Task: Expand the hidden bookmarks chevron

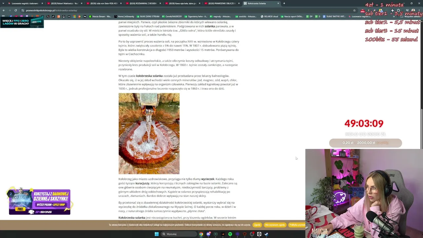Action: pos(394,16)
